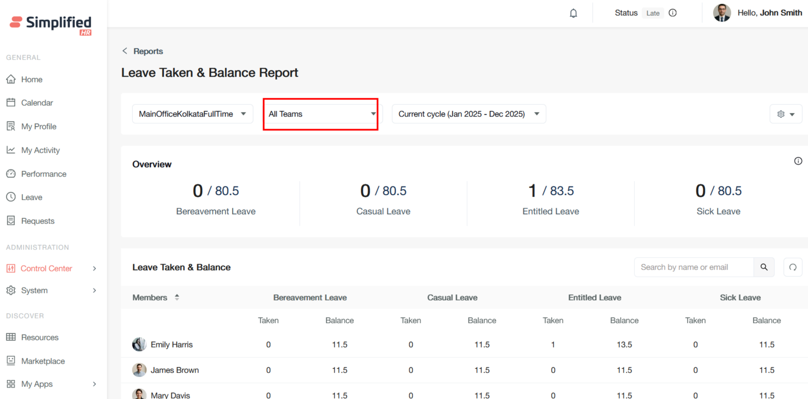This screenshot has width=808, height=399.
Task: Click the search by name field
Action: click(693, 267)
